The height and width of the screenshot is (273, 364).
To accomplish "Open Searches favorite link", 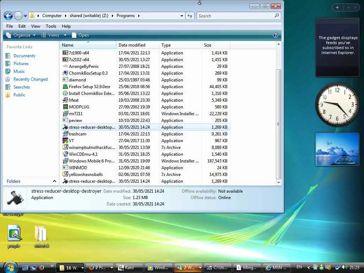I will click(22, 87).
